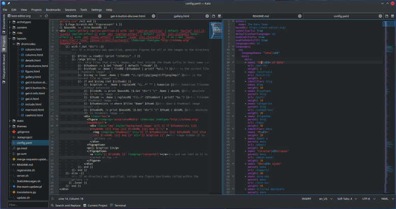Open the Current Project tool view
The height and width of the screenshot is (209, 396).
(x=97, y=205)
